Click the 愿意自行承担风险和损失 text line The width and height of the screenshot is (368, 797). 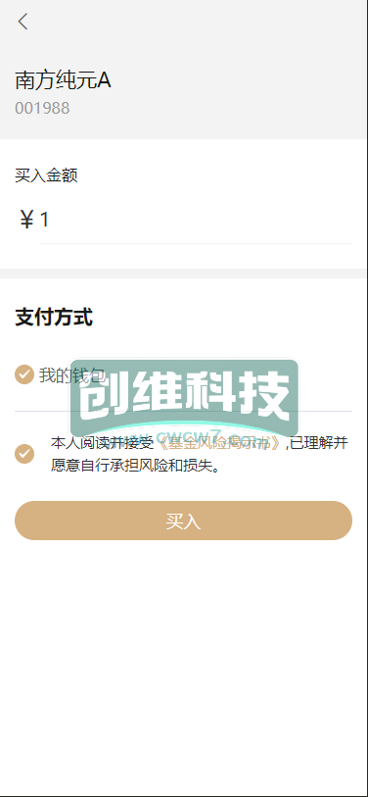pos(135,465)
